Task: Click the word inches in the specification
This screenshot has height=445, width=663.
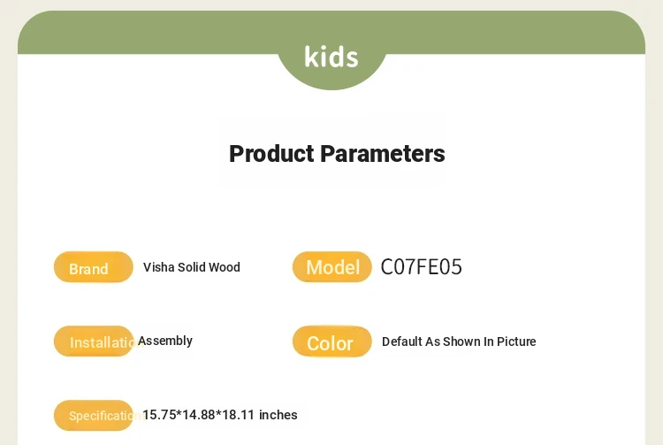Action: (278, 415)
